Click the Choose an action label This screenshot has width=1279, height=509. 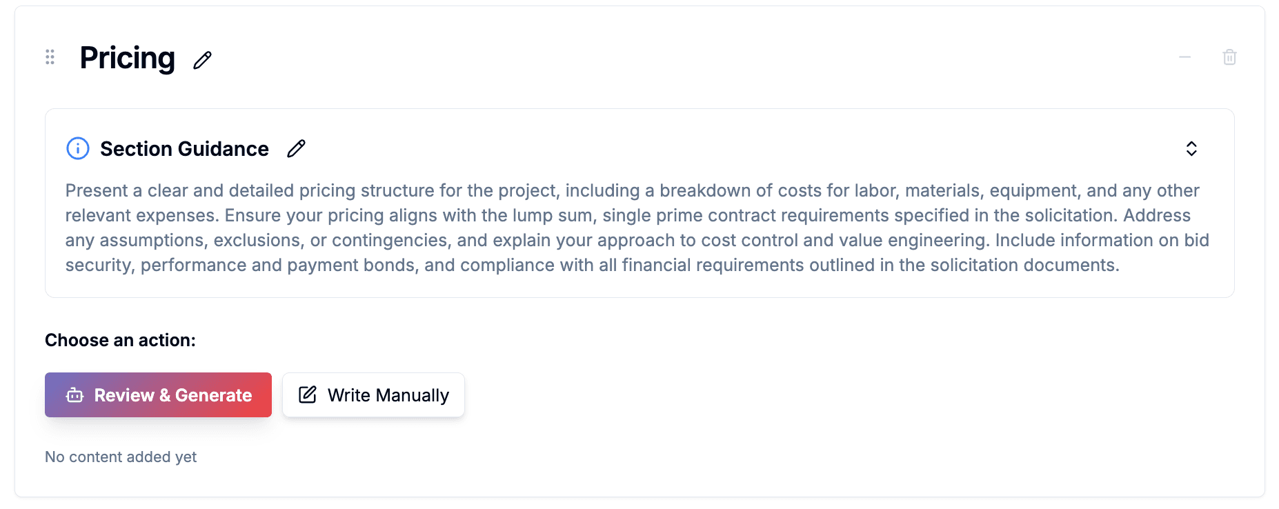(120, 340)
